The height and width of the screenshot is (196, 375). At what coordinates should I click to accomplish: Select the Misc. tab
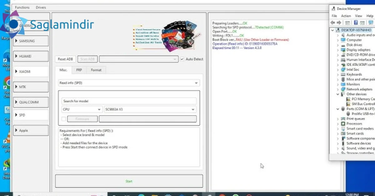(x=63, y=70)
